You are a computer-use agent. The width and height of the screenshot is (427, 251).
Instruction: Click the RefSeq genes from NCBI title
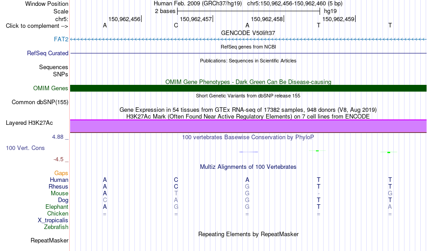pyautogui.click(x=248, y=47)
